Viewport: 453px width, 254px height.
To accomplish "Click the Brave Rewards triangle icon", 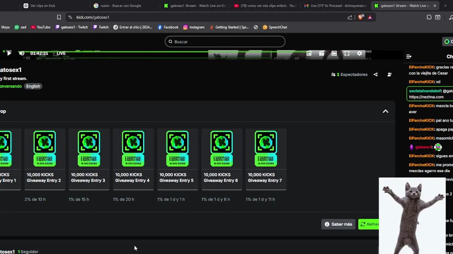I will (370, 17).
